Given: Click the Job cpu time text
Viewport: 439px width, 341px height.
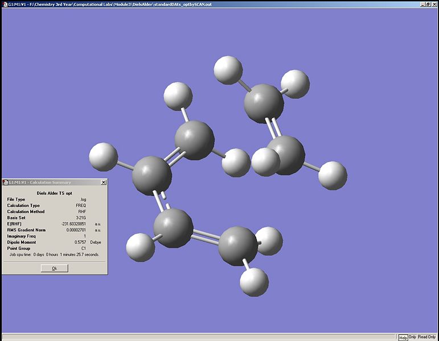Looking at the screenshot, I should [54, 255].
